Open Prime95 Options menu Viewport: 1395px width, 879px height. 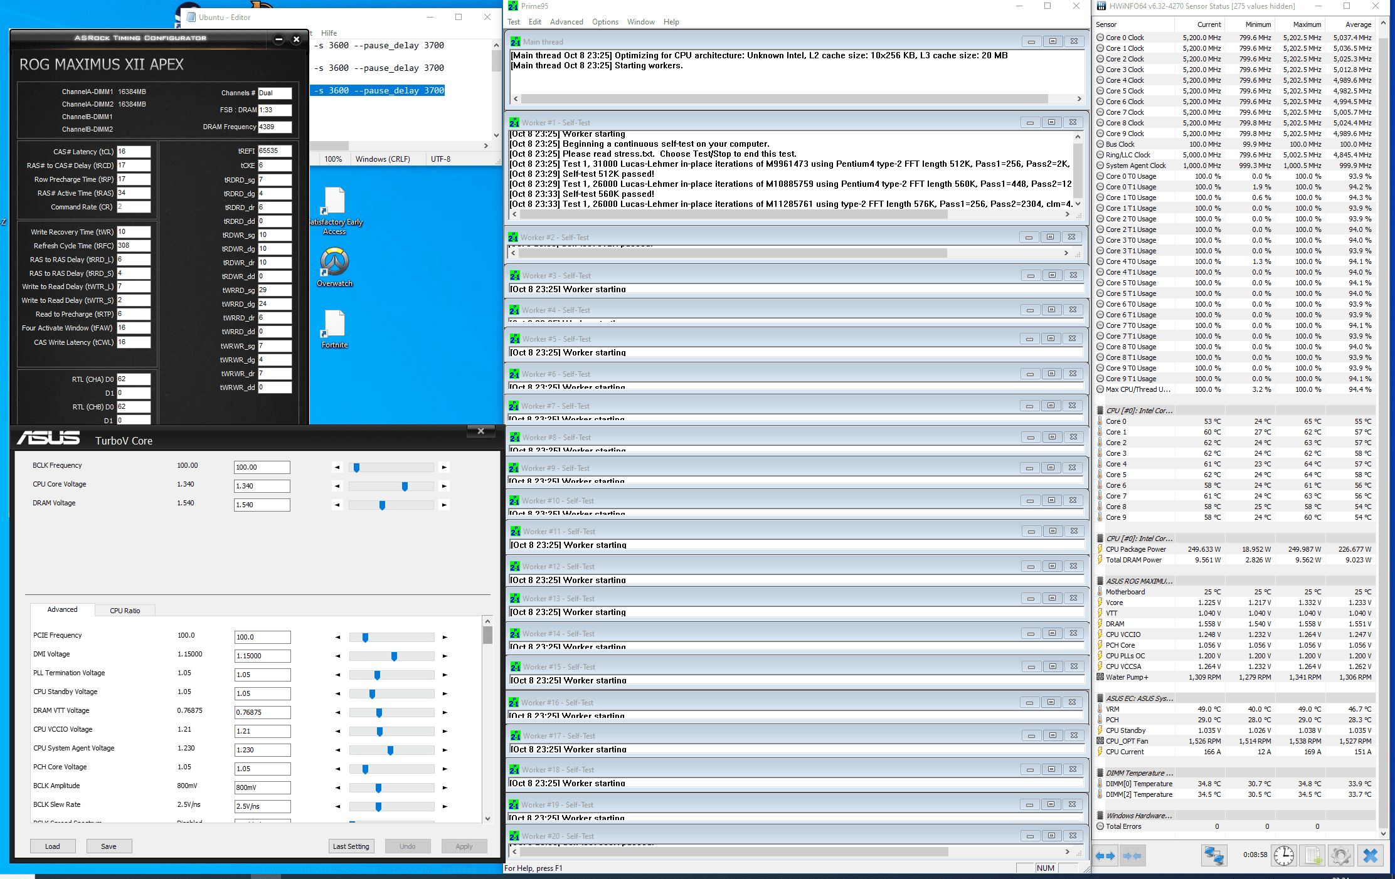605,22
